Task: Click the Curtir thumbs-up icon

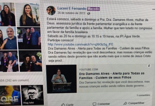Action: pos(63,105)
